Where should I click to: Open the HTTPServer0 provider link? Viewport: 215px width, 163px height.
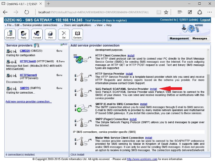pos(28,75)
